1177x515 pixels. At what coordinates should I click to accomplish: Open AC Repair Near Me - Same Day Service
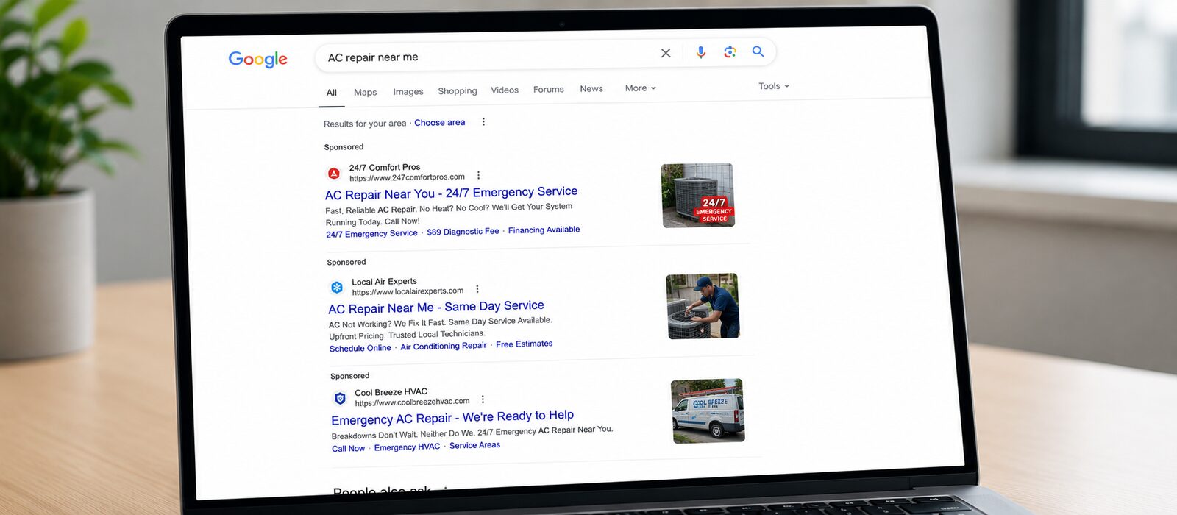coord(436,307)
